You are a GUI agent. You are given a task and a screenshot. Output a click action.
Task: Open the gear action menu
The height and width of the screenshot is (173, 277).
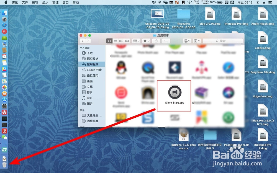pos(146,41)
